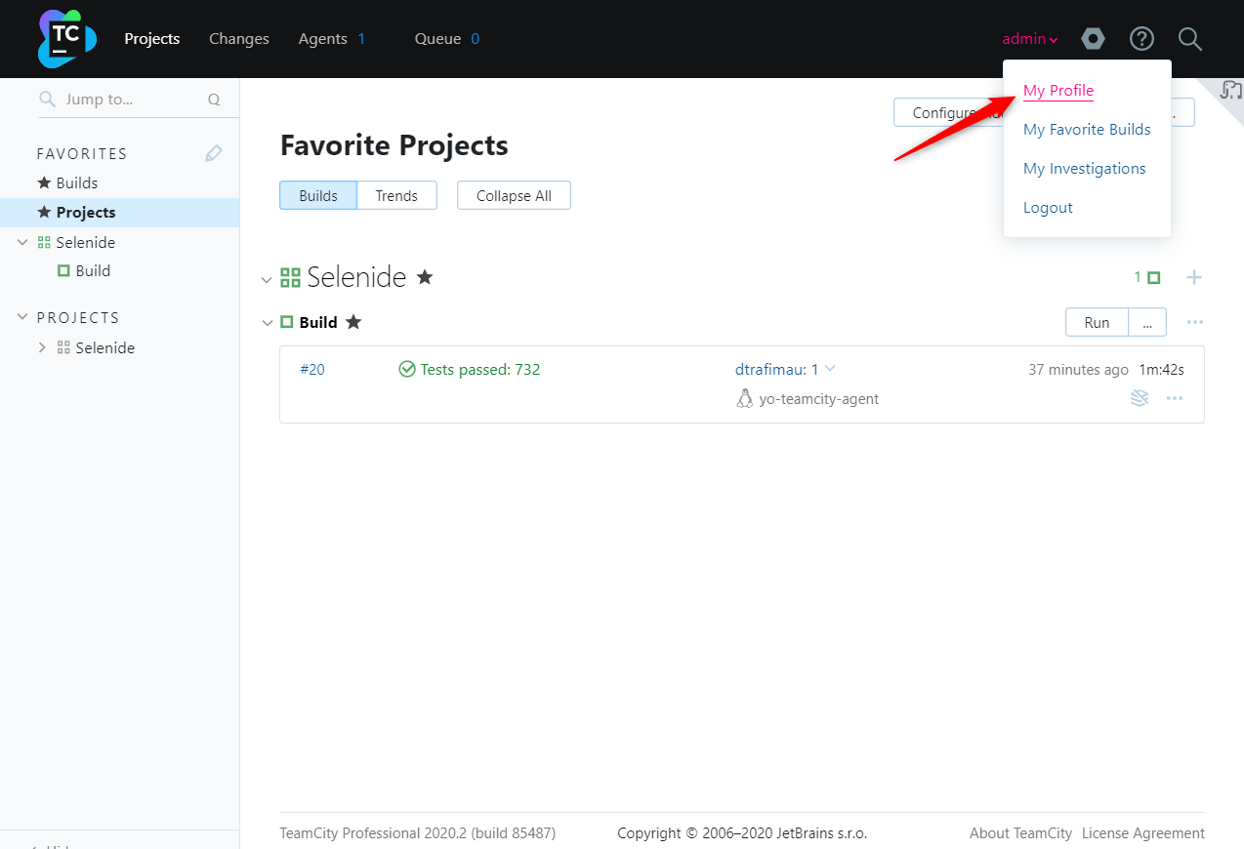Click the TeamCity logo icon
1244x849 pixels.
pyautogui.click(x=66, y=39)
